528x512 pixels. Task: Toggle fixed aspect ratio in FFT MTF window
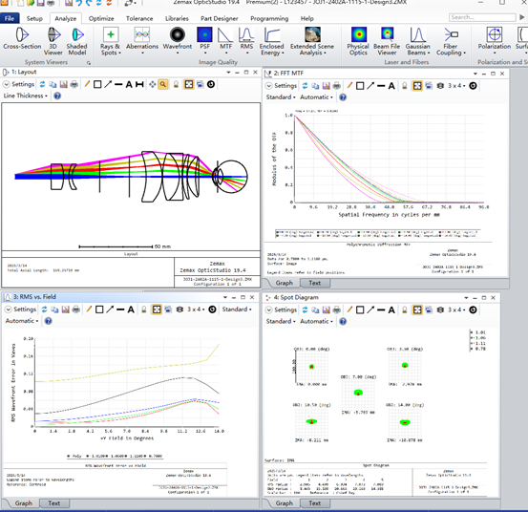417,86
